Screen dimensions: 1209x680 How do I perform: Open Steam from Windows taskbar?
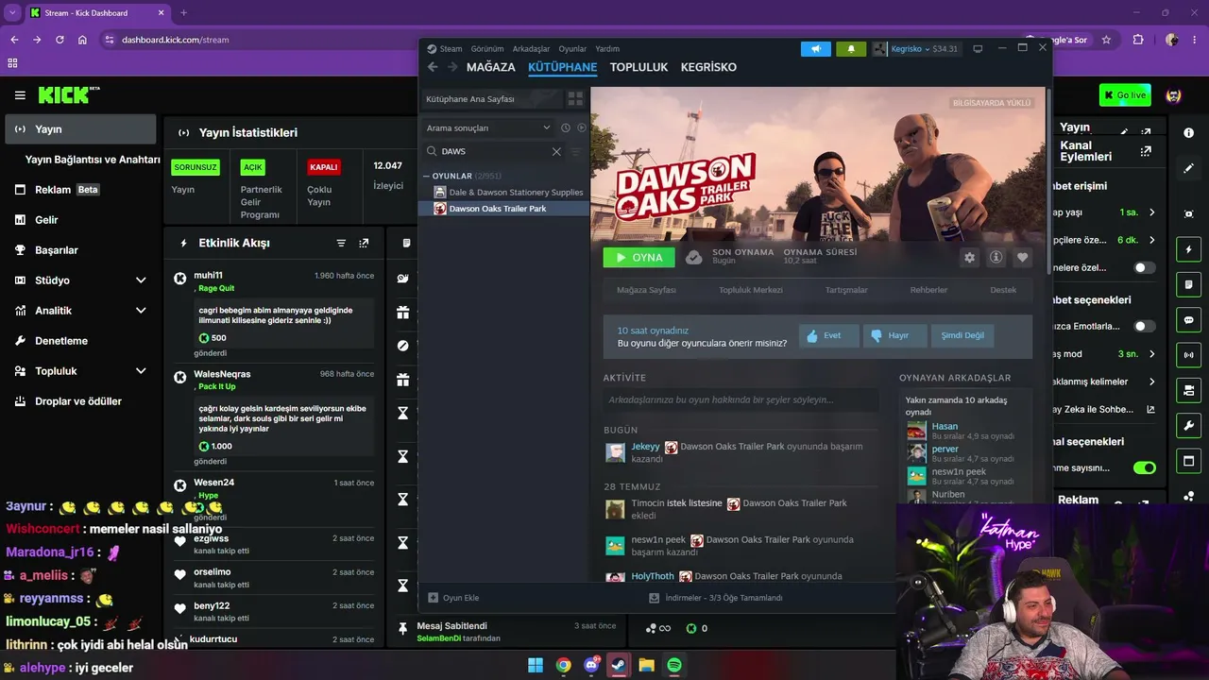click(619, 665)
